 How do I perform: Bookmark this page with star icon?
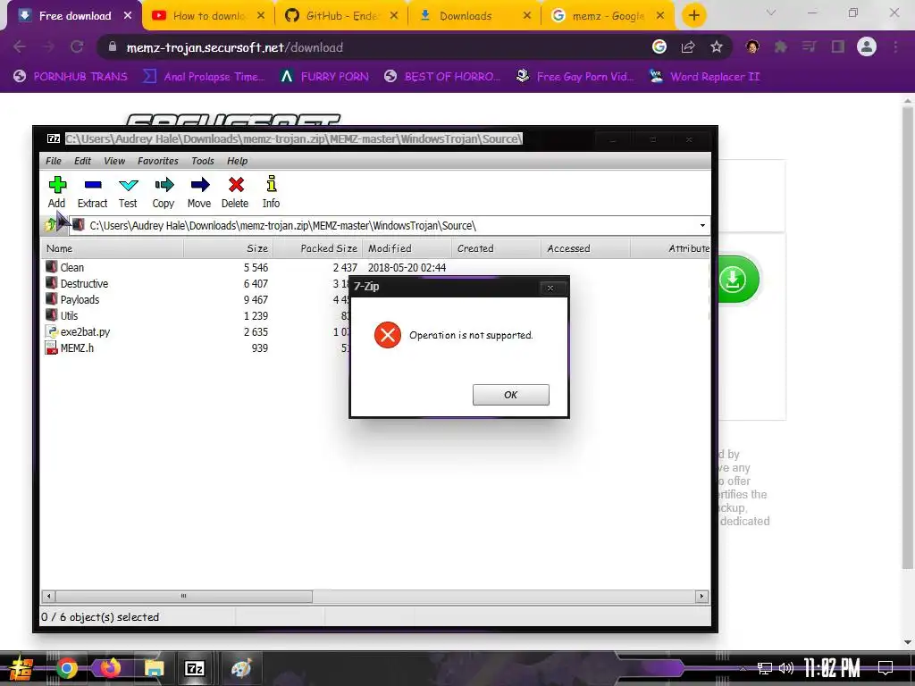(x=717, y=47)
